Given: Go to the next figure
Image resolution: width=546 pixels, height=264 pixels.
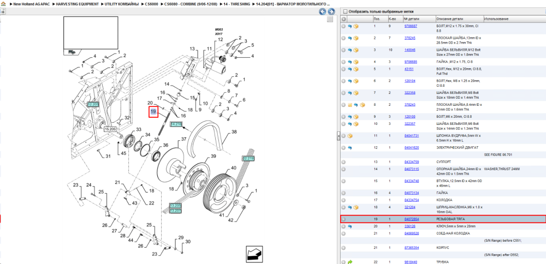Looking at the screenshot, I should [331, 11].
